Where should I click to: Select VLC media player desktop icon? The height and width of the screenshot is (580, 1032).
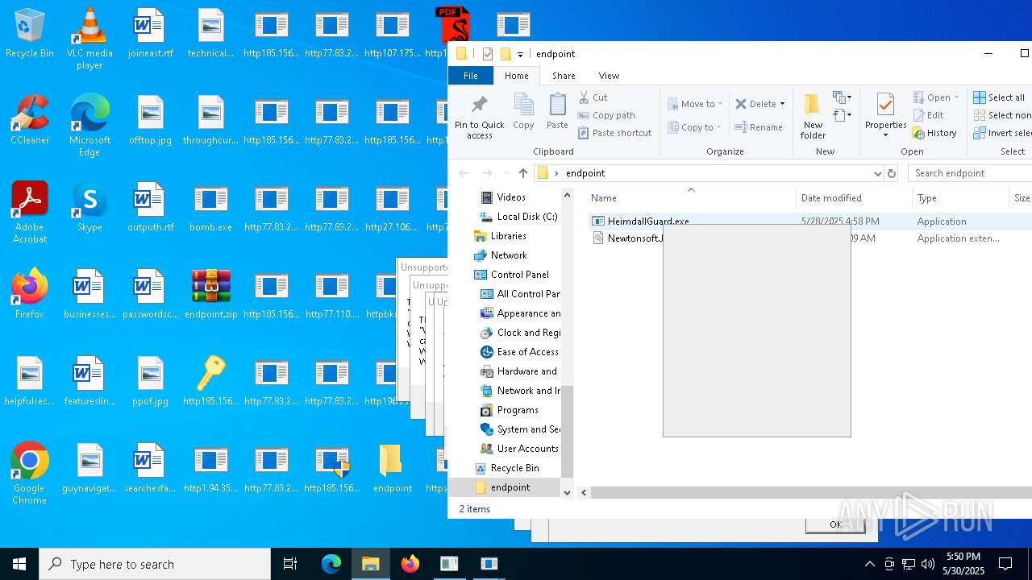89,39
